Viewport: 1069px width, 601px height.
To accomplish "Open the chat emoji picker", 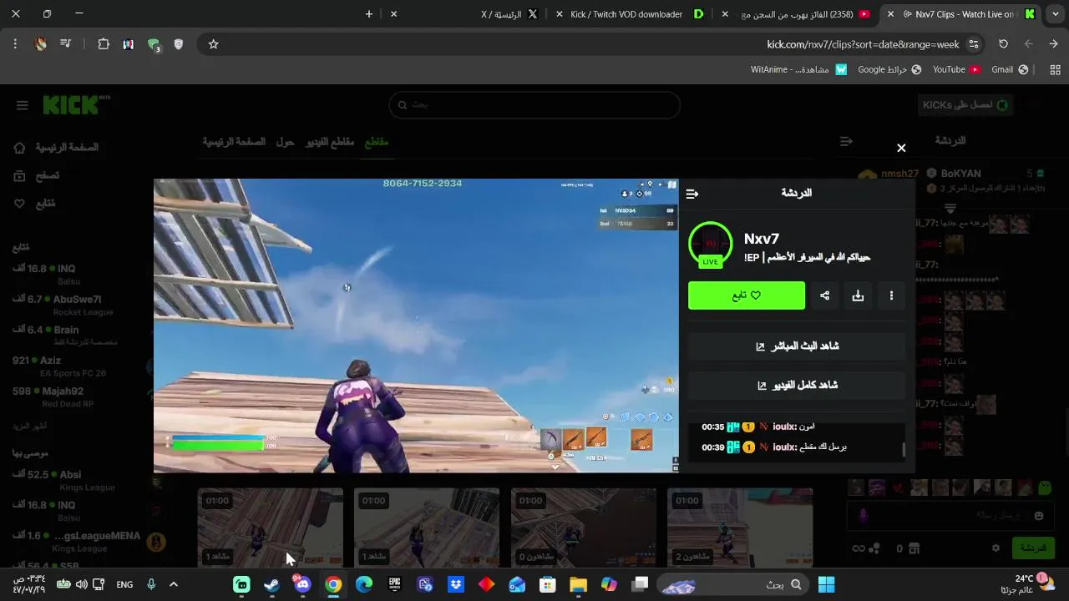I will (x=1039, y=516).
